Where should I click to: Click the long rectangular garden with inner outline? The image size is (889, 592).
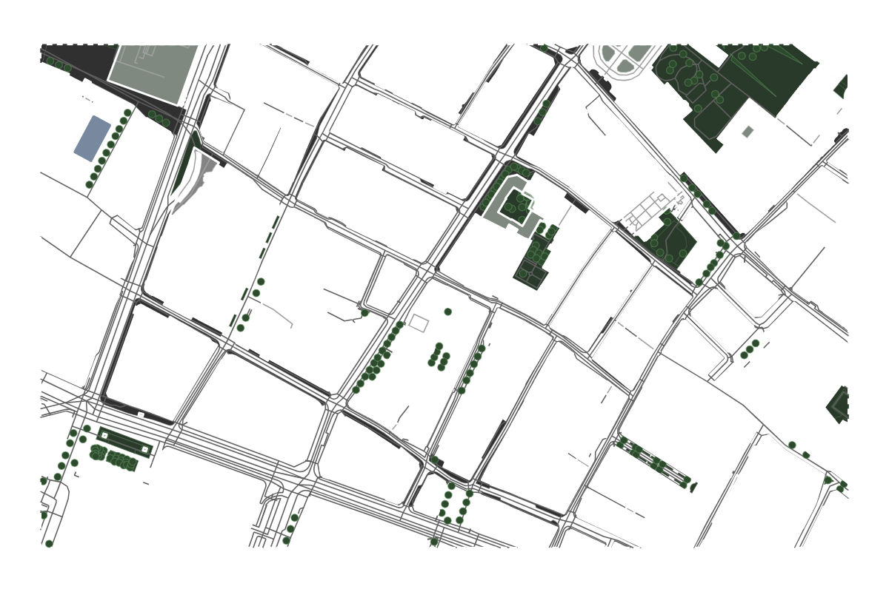tap(126, 443)
